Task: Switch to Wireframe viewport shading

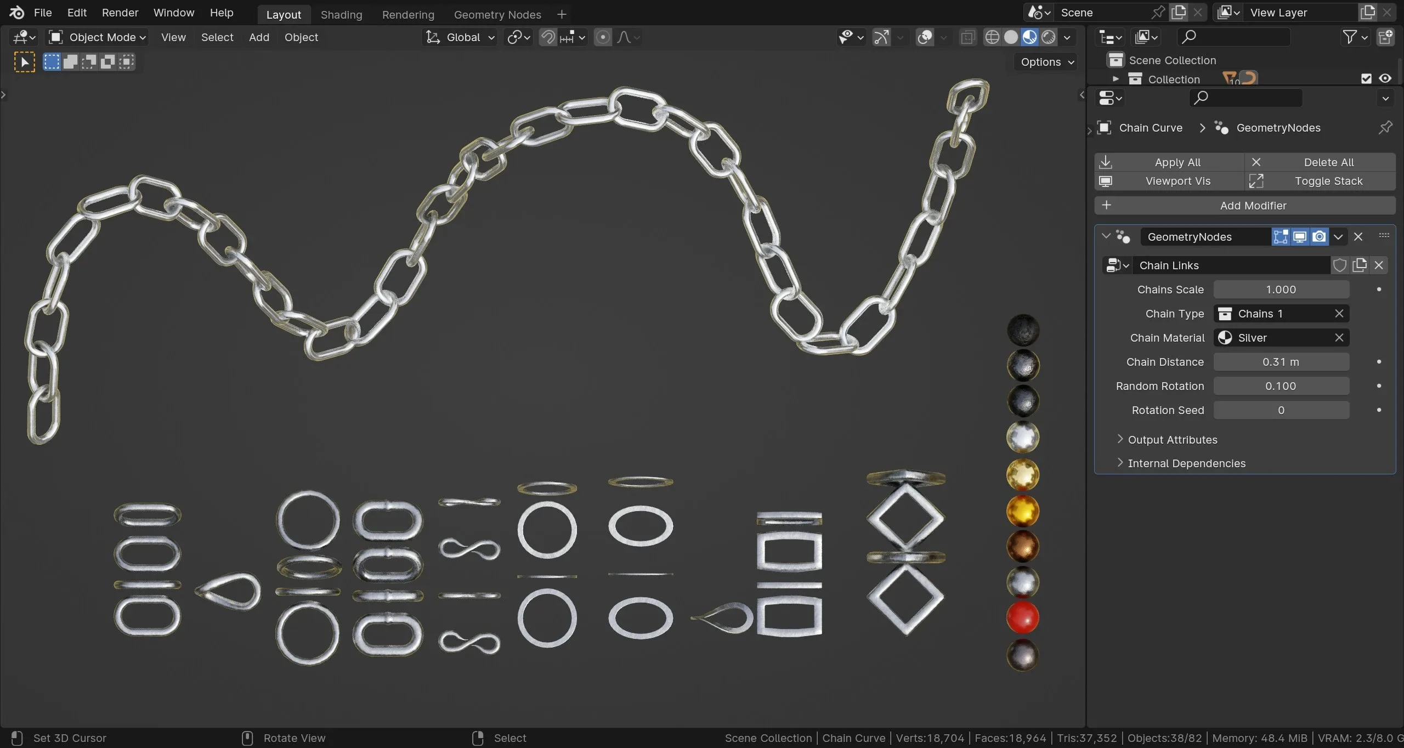Action: coord(993,37)
